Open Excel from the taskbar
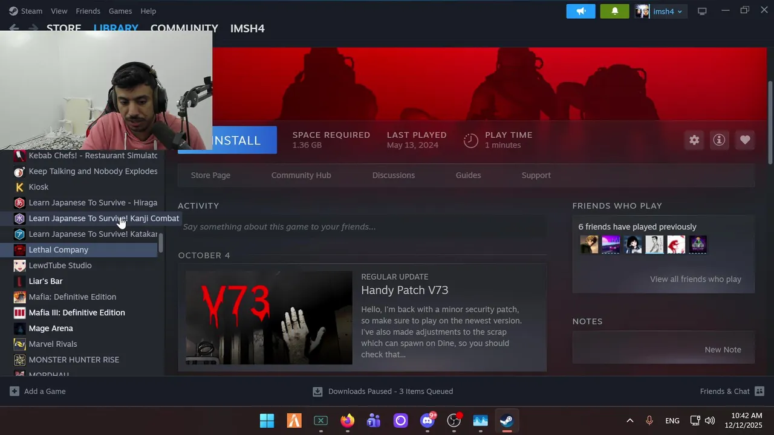The height and width of the screenshot is (435, 774). tap(320, 420)
